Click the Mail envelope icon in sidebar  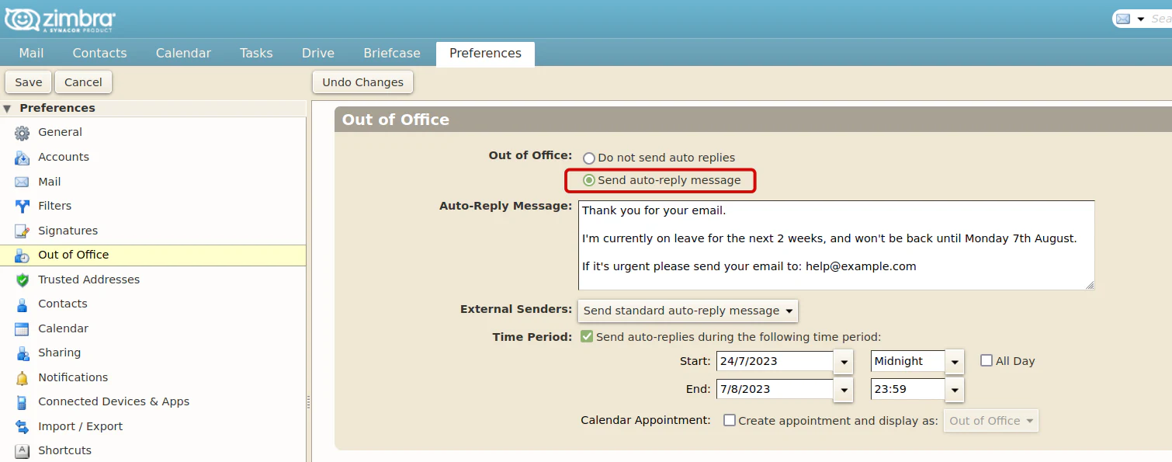click(x=23, y=182)
